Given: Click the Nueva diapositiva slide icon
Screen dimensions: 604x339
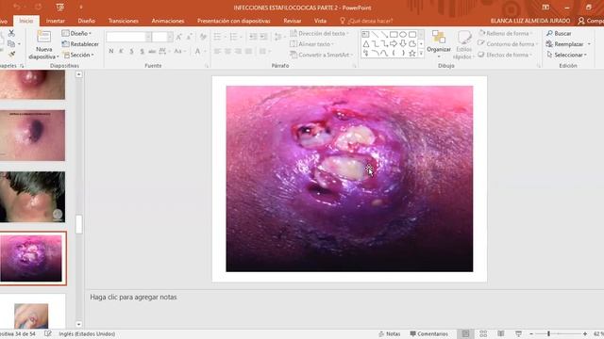Looking at the screenshot, I should pyautogui.click(x=43, y=38).
